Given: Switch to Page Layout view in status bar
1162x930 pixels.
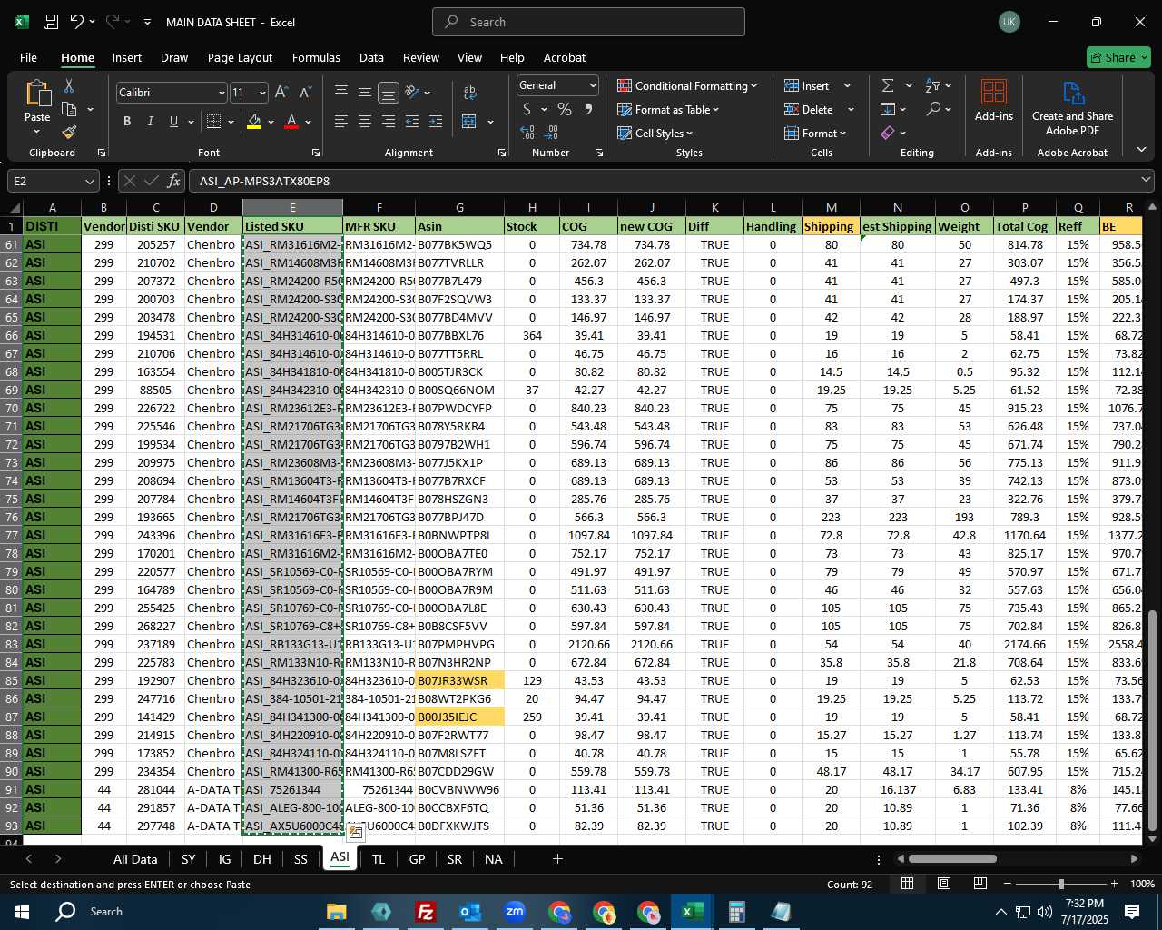Looking at the screenshot, I should pyautogui.click(x=944, y=884).
